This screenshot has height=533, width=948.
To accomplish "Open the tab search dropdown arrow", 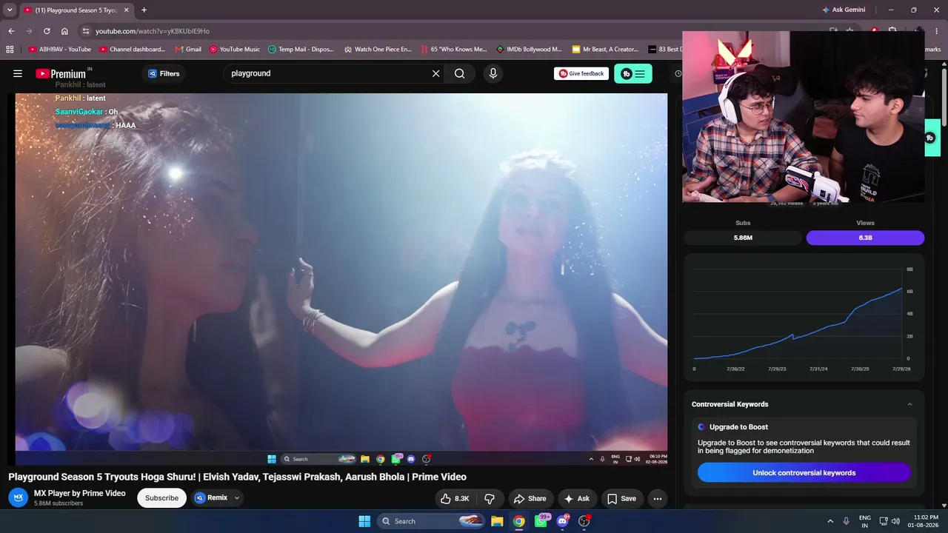I will [10, 10].
